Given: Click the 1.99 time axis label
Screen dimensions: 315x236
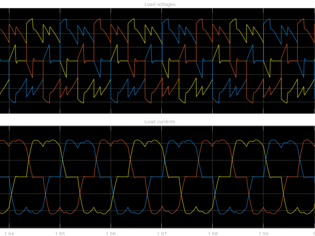Looking at the screenshot, I should (x=263, y=234).
